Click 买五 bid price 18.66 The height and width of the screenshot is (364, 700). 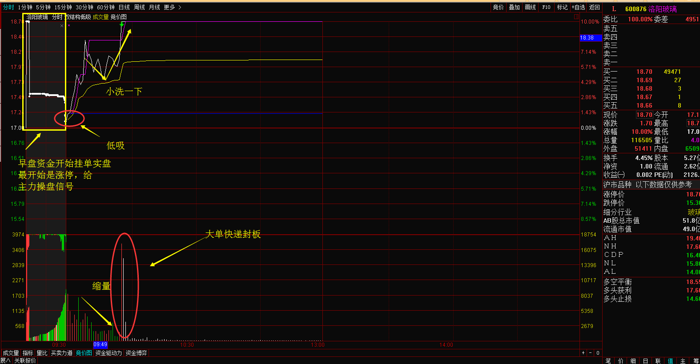(x=644, y=105)
